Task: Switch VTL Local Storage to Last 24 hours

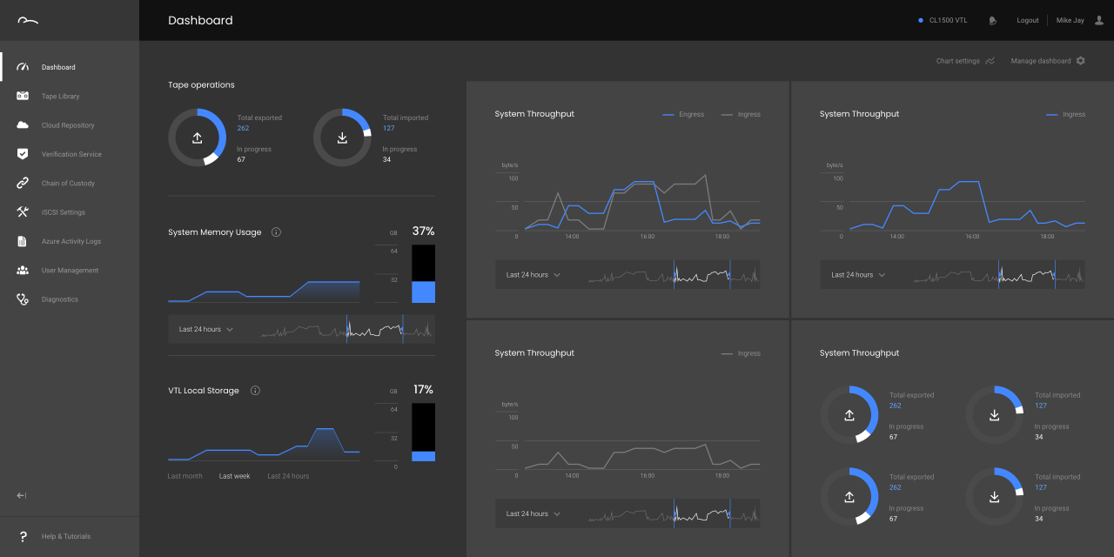Action: [x=288, y=476]
